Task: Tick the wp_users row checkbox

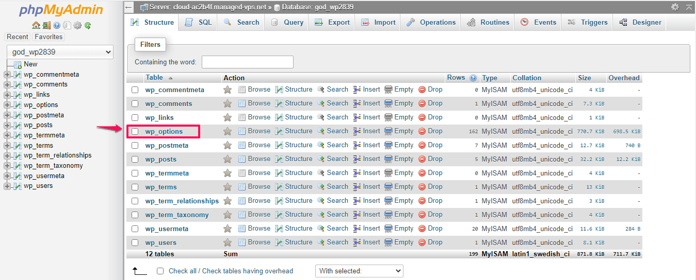Action: (x=135, y=242)
